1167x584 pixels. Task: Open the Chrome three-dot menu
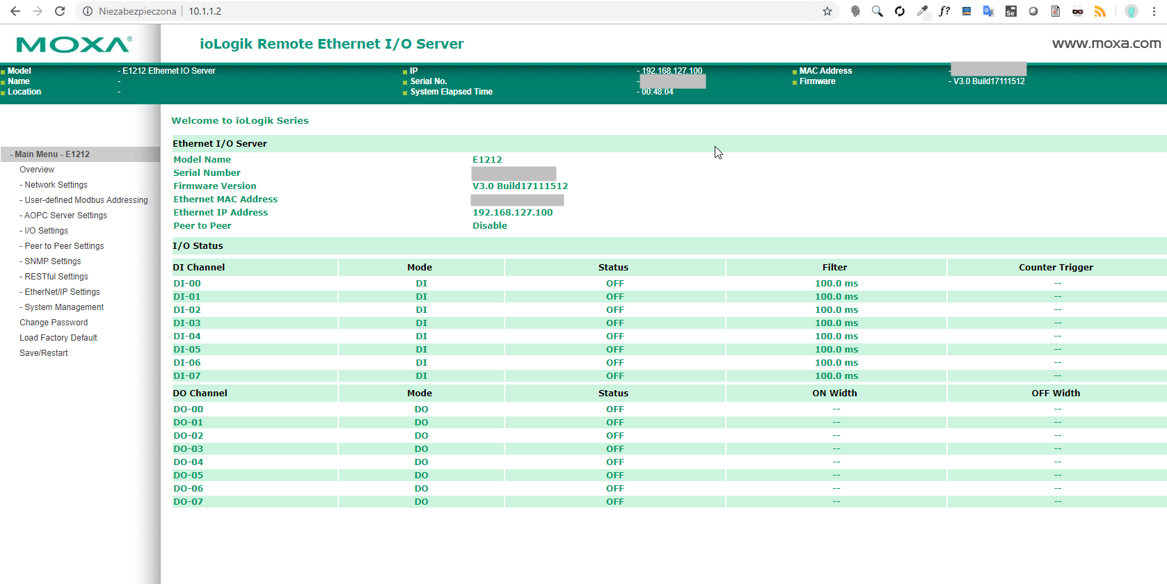tap(1154, 11)
